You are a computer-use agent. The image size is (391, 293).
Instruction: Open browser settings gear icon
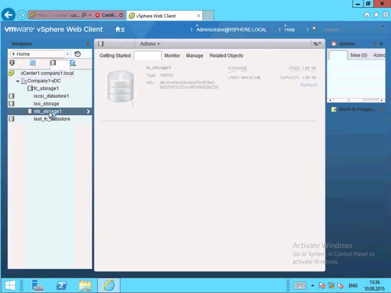(x=386, y=15)
